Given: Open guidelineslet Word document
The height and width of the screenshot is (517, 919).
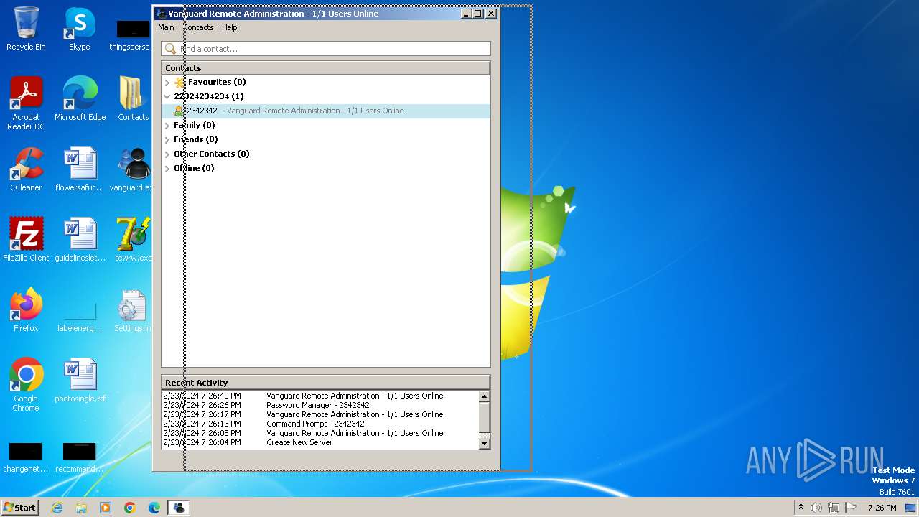Looking at the screenshot, I should [80, 240].
